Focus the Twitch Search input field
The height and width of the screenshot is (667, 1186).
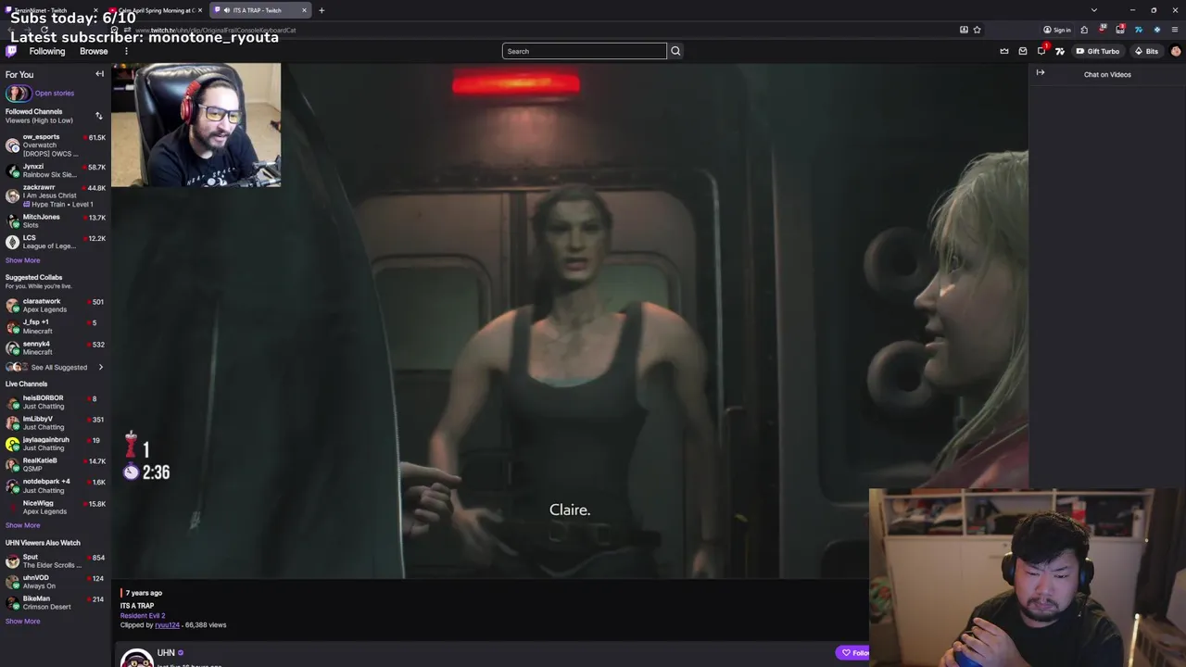tap(584, 51)
